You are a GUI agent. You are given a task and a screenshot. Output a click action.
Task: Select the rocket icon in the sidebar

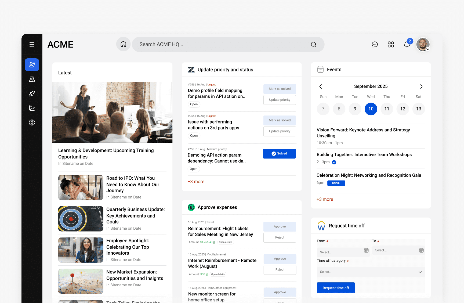coord(32,94)
